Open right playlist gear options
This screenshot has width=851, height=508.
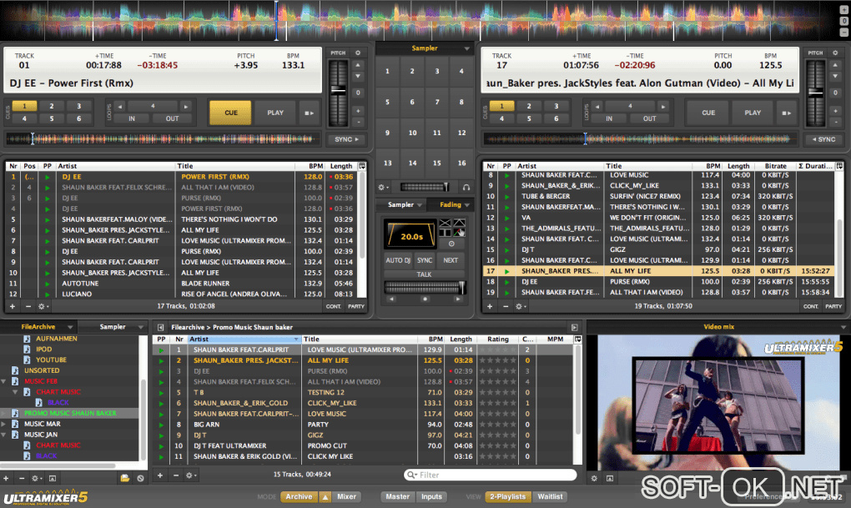tap(521, 307)
